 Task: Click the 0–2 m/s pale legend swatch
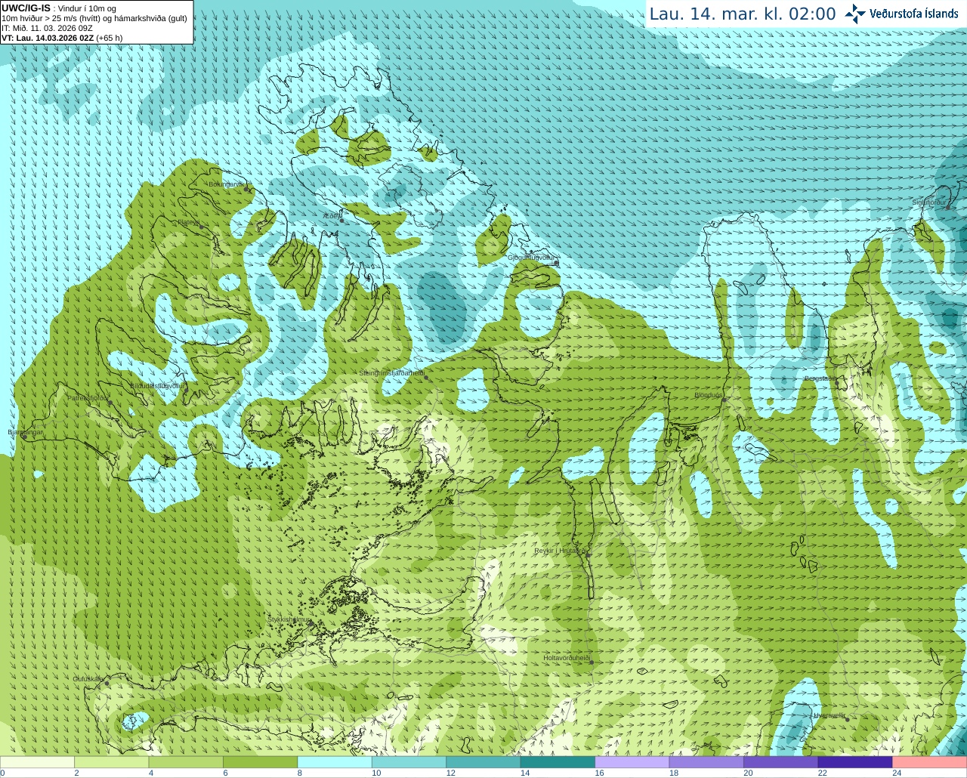click(37, 762)
